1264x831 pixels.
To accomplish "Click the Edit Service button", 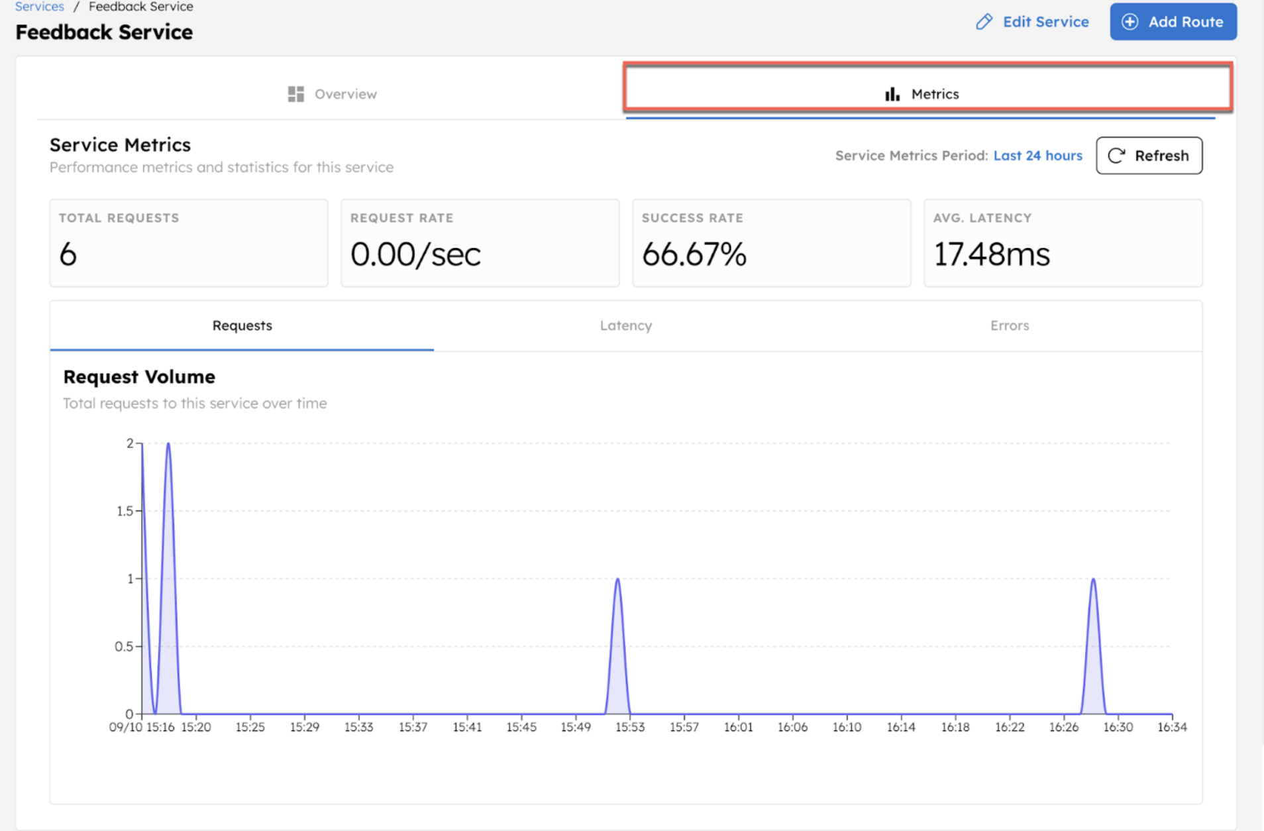I will pos(1031,22).
